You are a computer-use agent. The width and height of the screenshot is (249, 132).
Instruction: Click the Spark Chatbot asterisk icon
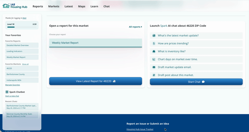click(7, 92)
